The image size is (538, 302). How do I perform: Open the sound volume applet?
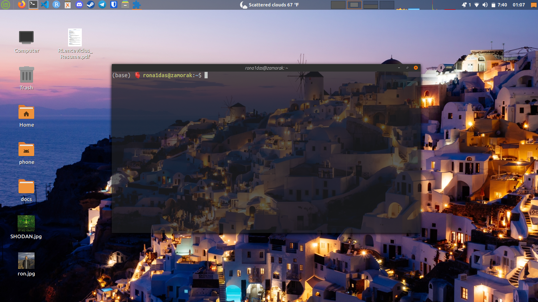point(485,5)
